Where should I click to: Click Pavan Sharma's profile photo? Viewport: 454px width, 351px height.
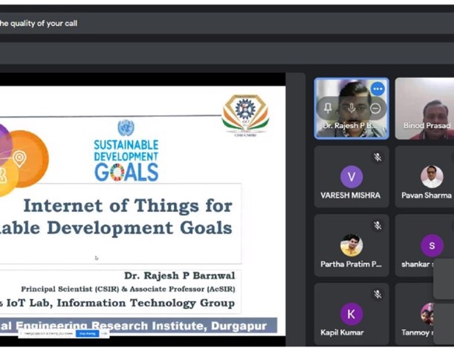tap(432, 176)
